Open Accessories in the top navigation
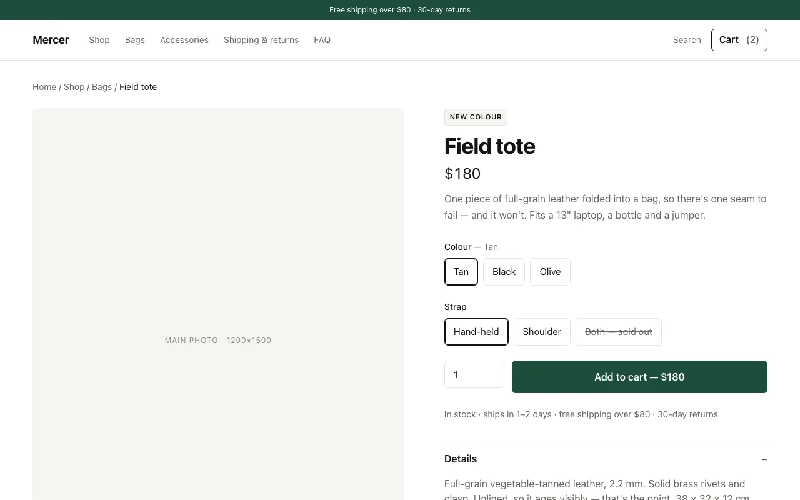This screenshot has width=800, height=500. point(184,40)
